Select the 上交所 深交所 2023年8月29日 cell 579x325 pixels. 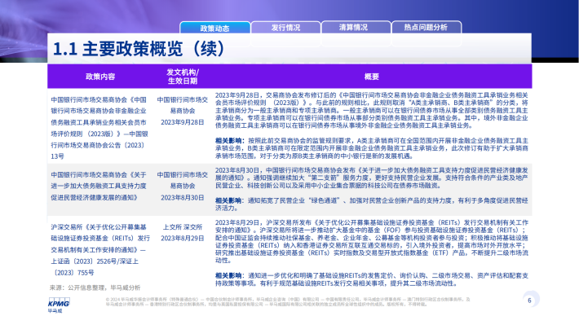tap(183, 232)
